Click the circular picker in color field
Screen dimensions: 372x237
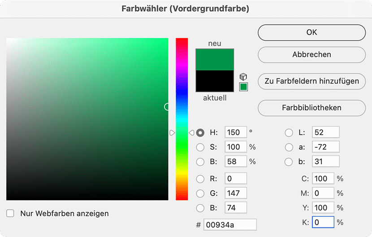pos(168,107)
